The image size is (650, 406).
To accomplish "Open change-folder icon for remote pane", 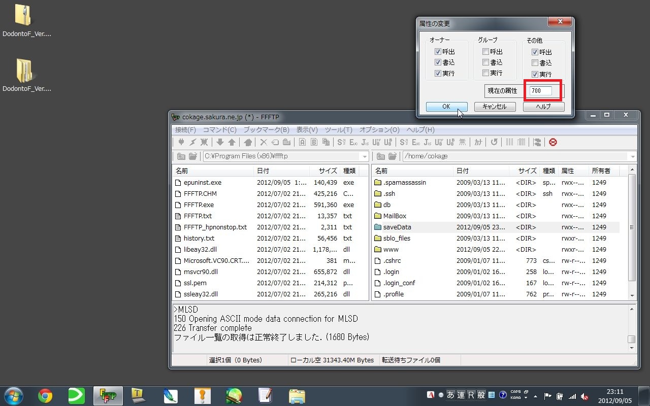I will (392, 156).
